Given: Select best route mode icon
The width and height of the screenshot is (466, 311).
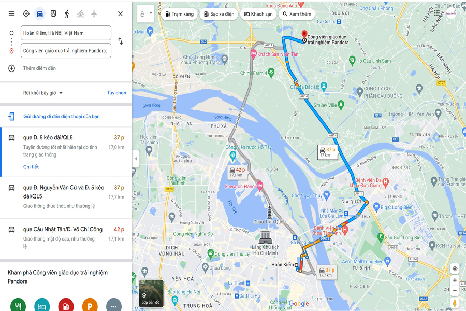Looking at the screenshot, I should pyautogui.click(x=26, y=13).
